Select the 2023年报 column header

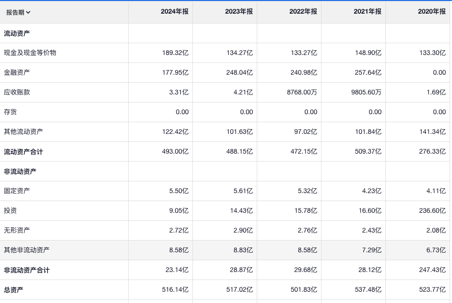tap(238, 12)
